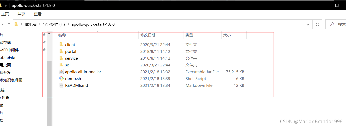346x126 pixels.
Task: Open the 查看 ribbon tab
Action: pyautogui.click(x=38, y=14)
